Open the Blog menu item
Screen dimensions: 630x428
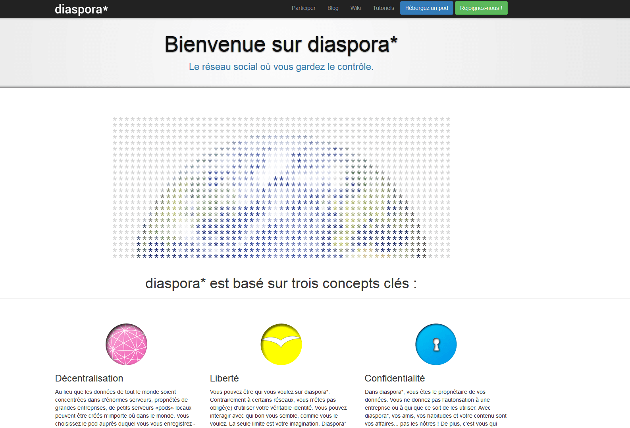[333, 8]
